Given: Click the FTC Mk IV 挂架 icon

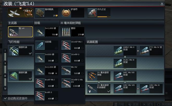Looking at the screenshot, I should tap(145, 51).
